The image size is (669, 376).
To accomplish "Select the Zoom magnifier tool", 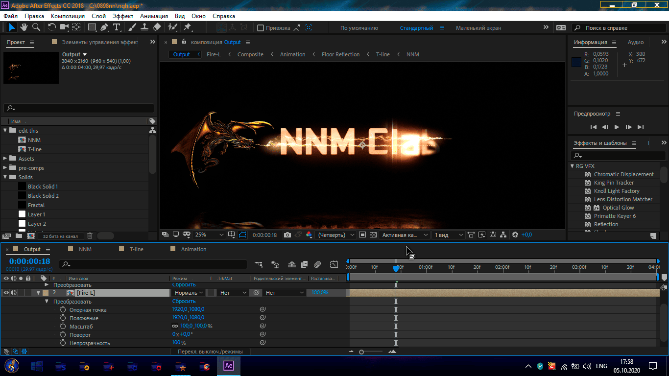I will pyautogui.click(x=36, y=27).
